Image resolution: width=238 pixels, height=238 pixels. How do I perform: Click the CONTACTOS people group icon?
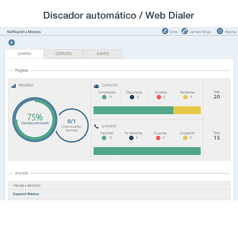click(96, 86)
